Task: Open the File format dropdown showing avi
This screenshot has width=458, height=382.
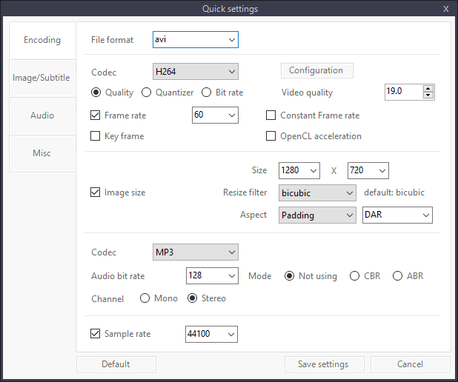Action: [196, 40]
